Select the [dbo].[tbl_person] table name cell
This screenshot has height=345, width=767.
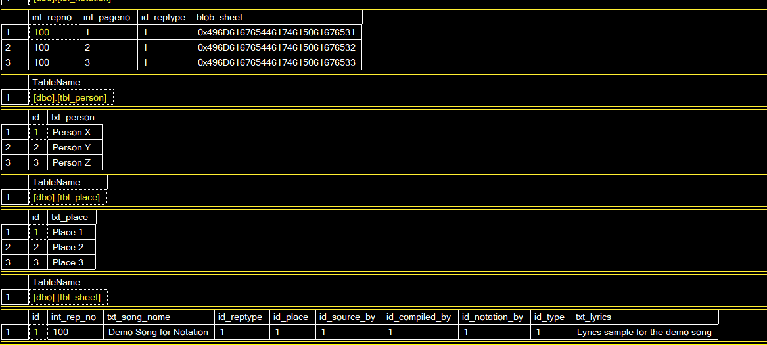point(70,97)
